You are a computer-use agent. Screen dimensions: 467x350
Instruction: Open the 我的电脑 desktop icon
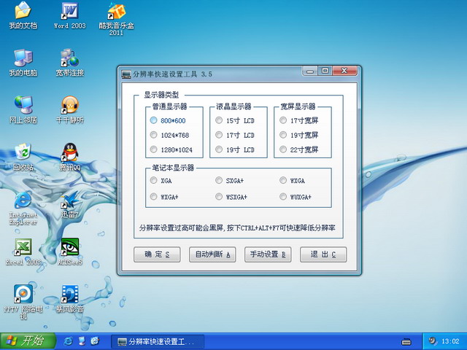(x=23, y=63)
